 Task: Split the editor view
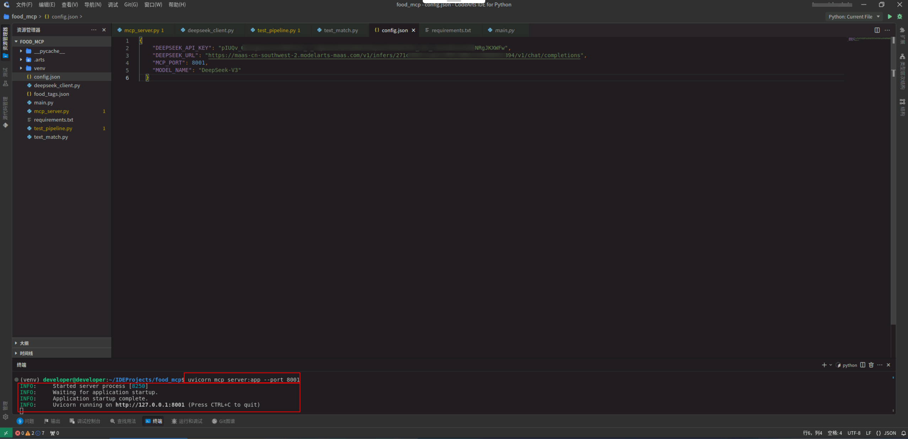tap(877, 30)
